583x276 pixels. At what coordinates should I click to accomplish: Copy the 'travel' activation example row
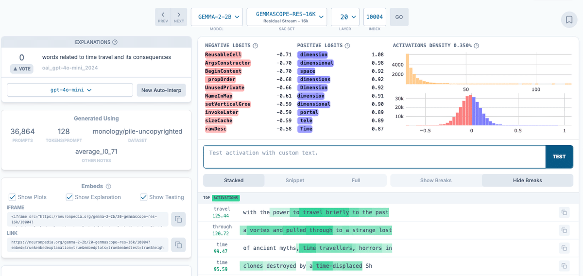[564, 212]
